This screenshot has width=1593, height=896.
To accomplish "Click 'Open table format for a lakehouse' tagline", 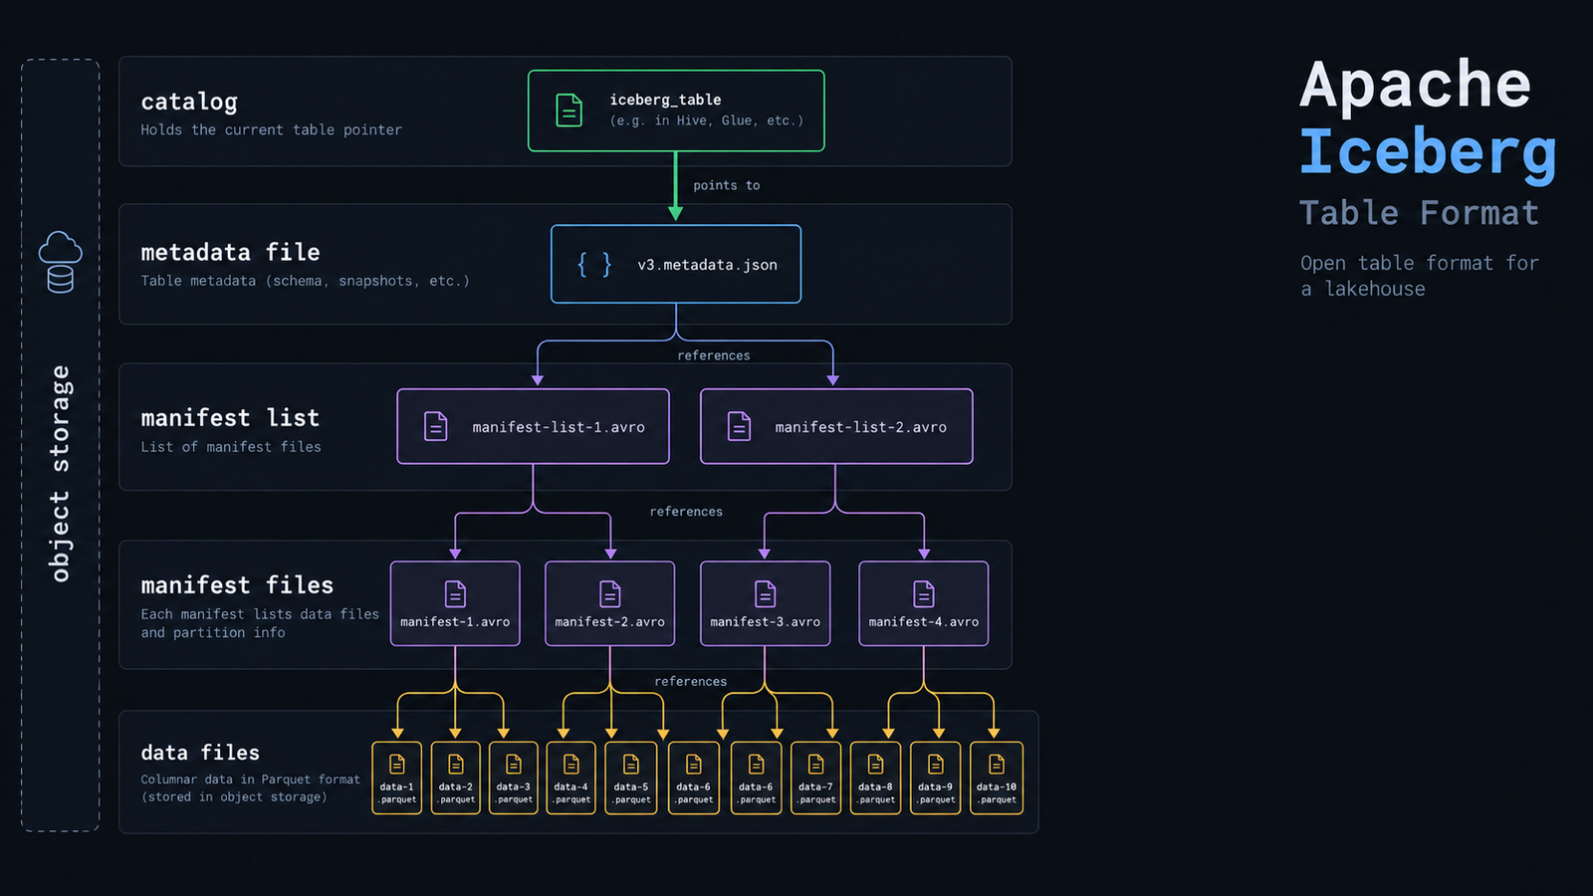I will click(1419, 276).
